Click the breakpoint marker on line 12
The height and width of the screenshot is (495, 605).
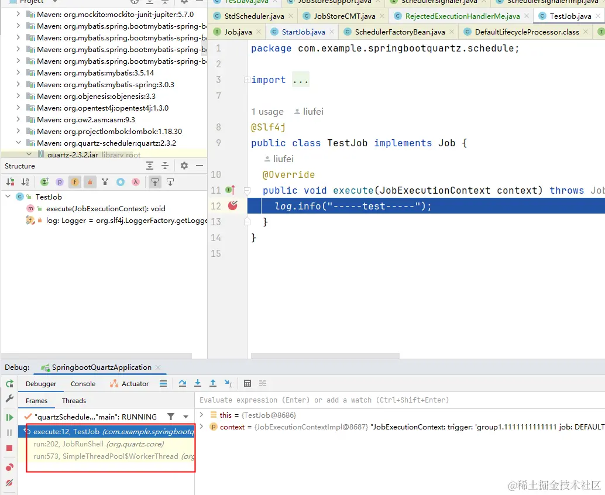(x=233, y=205)
